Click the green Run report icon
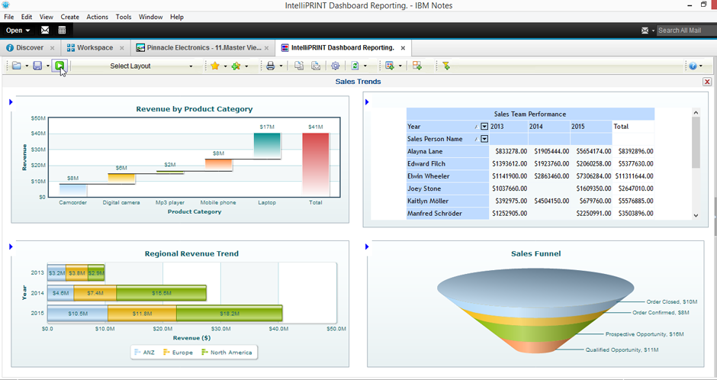Screen dimensions: 717x380 [59, 66]
